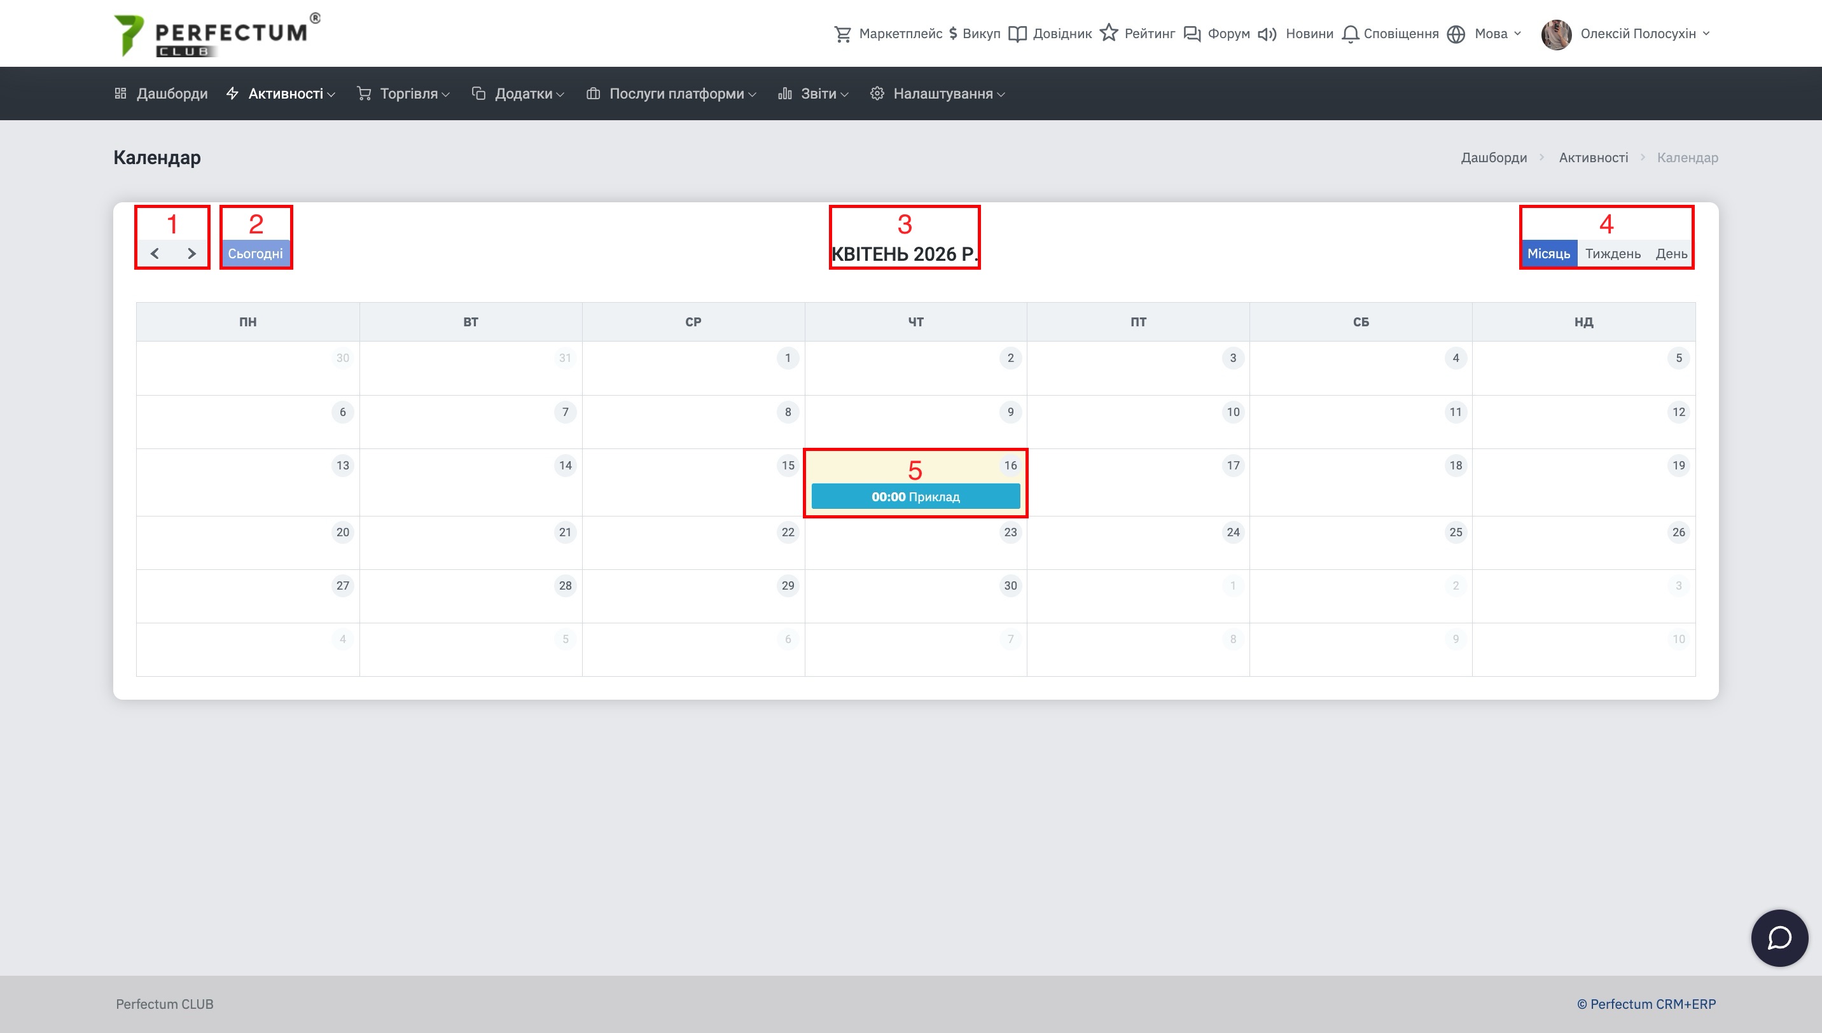Image resolution: width=1822 pixels, height=1033 pixels.
Task: Open the Форум chat bubbles icon
Action: click(1192, 34)
